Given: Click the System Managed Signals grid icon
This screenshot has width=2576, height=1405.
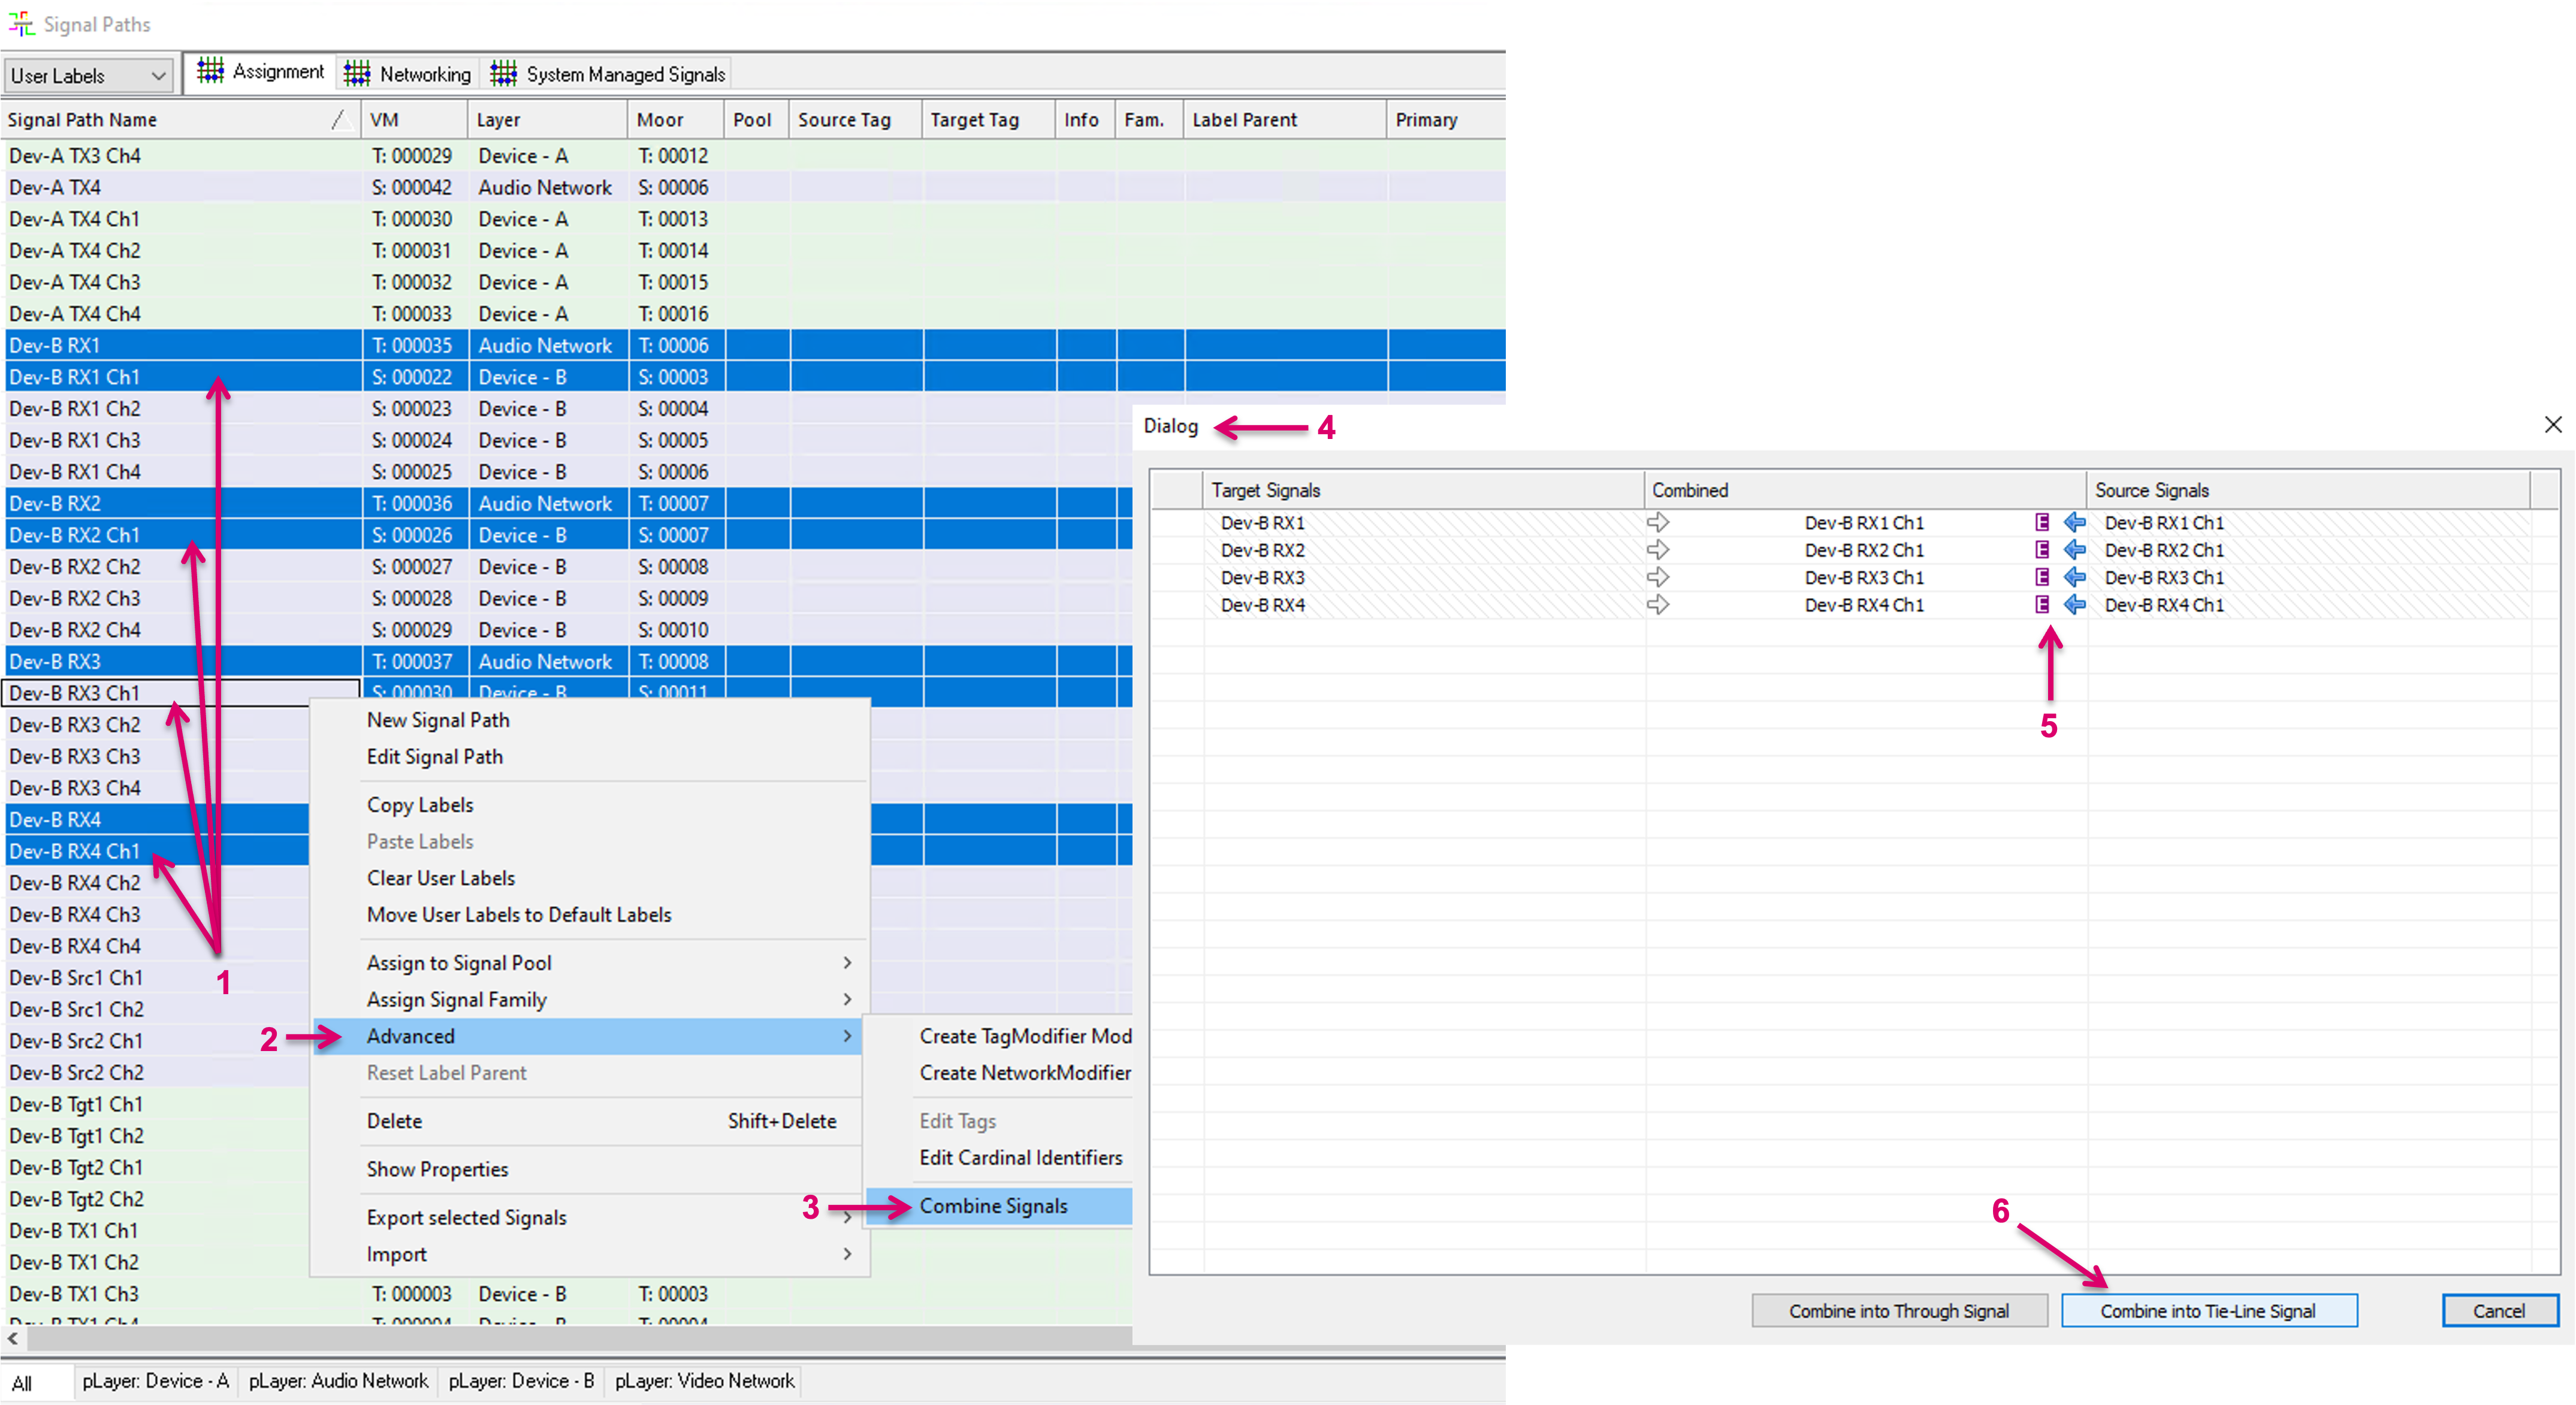Looking at the screenshot, I should pyautogui.click(x=503, y=73).
